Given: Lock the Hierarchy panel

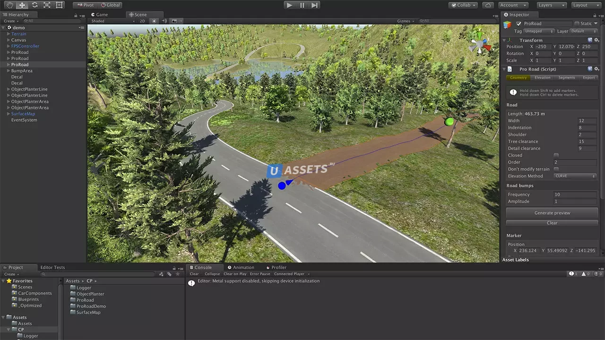Looking at the screenshot, I should click(76, 15).
